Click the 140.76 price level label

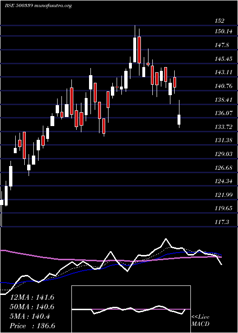(223, 86)
